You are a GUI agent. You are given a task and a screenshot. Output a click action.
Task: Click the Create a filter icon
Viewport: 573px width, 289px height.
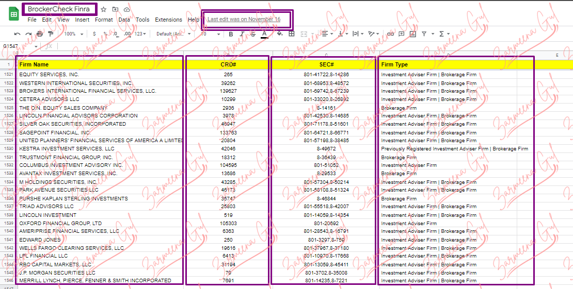(424, 34)
